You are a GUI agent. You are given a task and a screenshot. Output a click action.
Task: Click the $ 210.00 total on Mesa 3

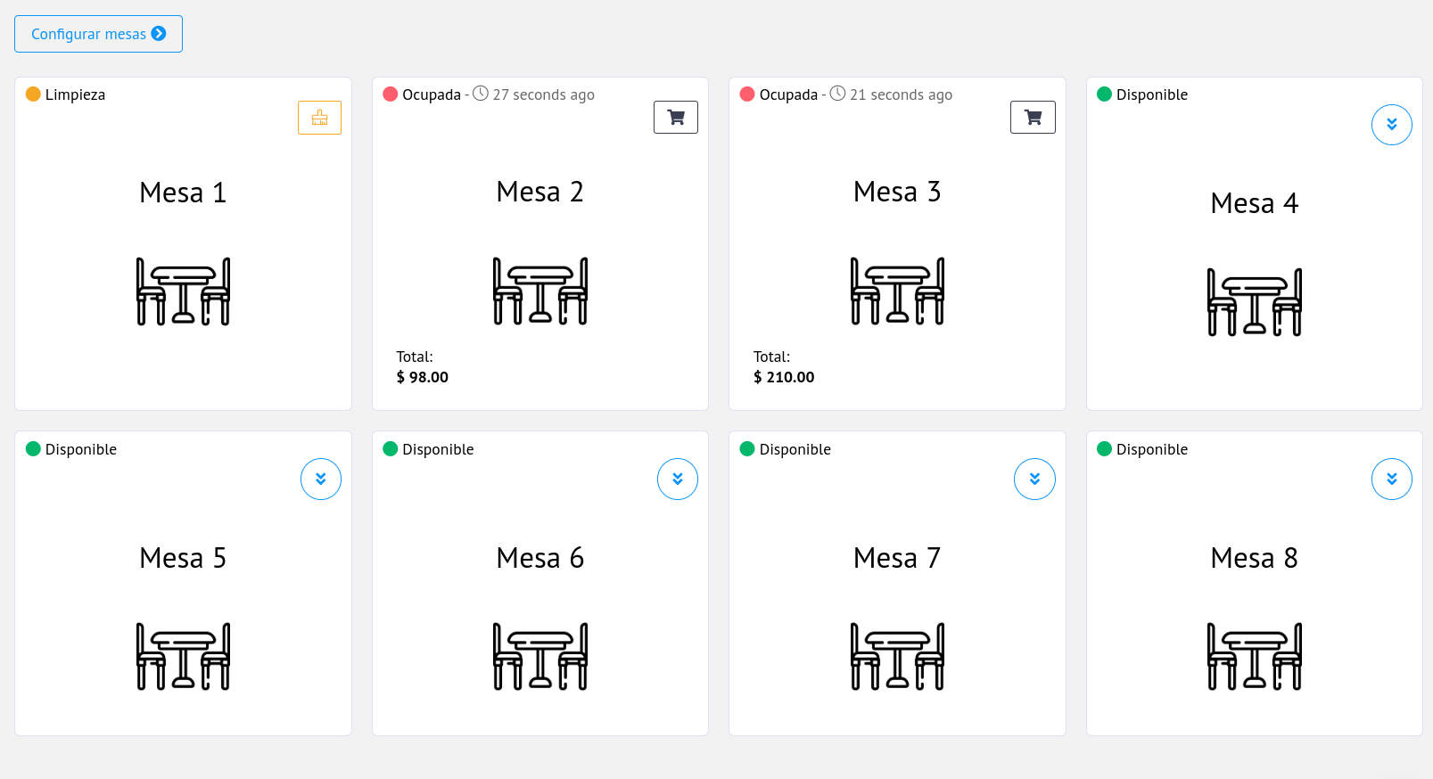(784, 377)
